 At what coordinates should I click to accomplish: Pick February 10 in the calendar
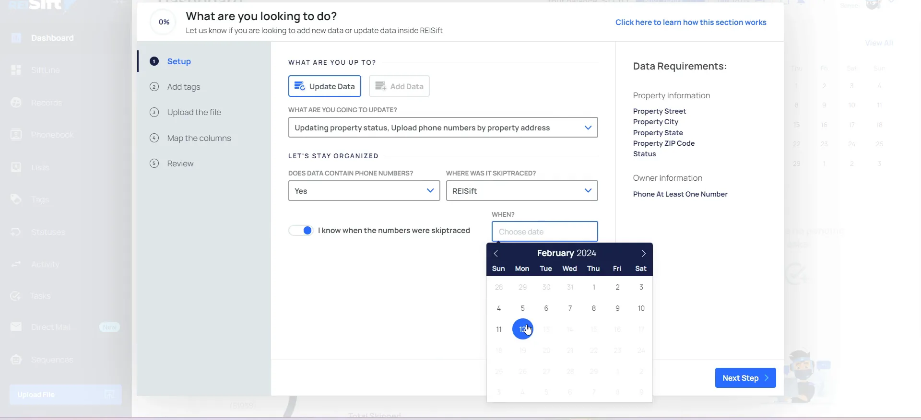641,308
